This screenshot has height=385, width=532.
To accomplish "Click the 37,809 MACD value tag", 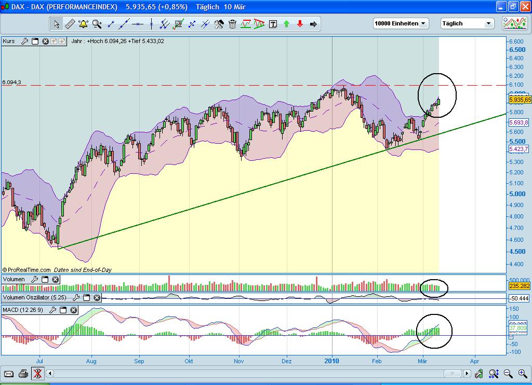I will pos(518,328).
